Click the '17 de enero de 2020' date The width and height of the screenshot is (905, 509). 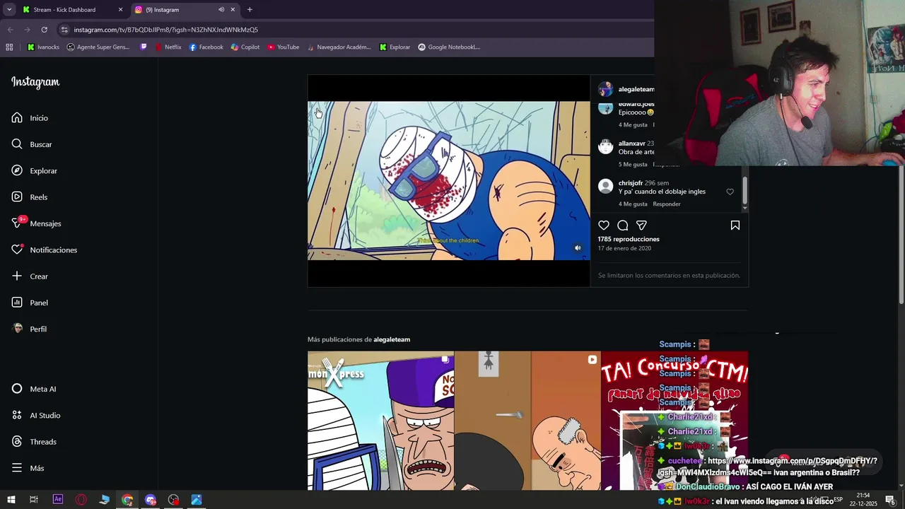624,249
